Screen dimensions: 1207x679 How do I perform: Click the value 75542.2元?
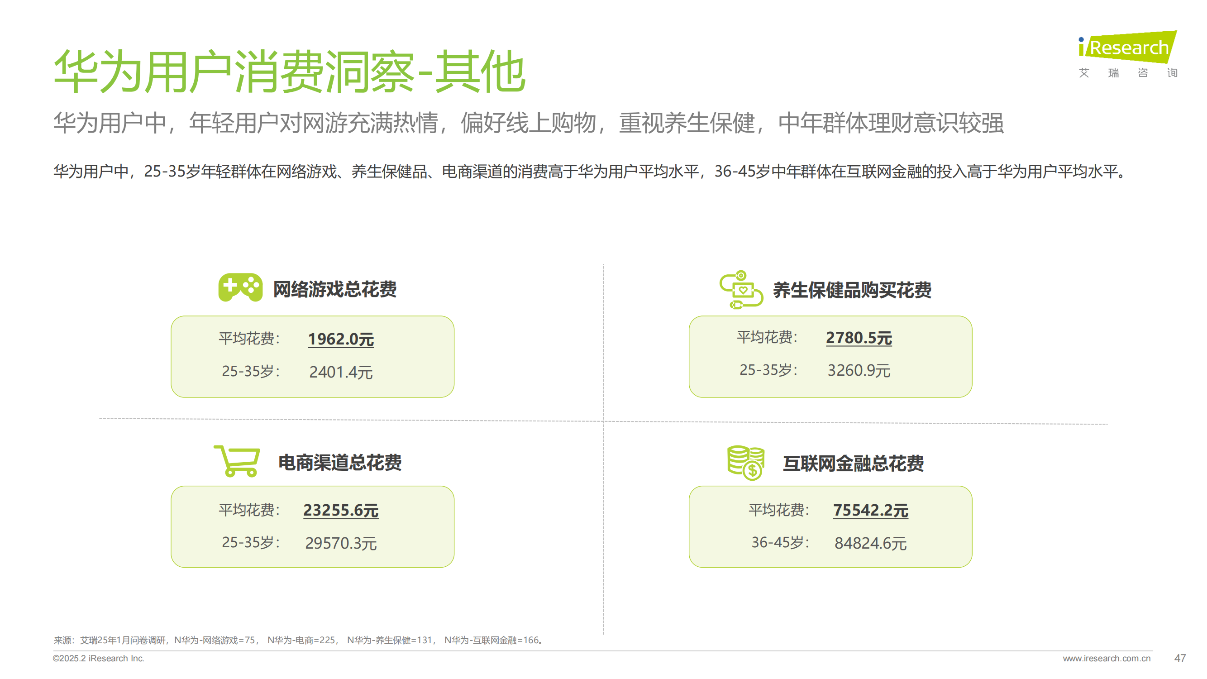[871, 510]
